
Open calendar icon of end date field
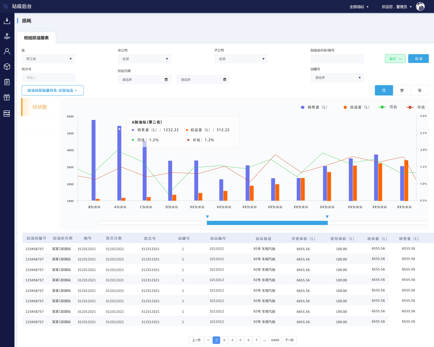[225, 79]
